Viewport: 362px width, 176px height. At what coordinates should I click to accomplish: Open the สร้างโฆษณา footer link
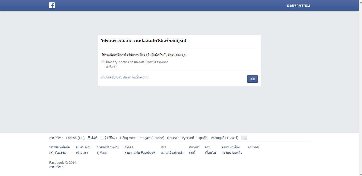click(x=58, y=153)
